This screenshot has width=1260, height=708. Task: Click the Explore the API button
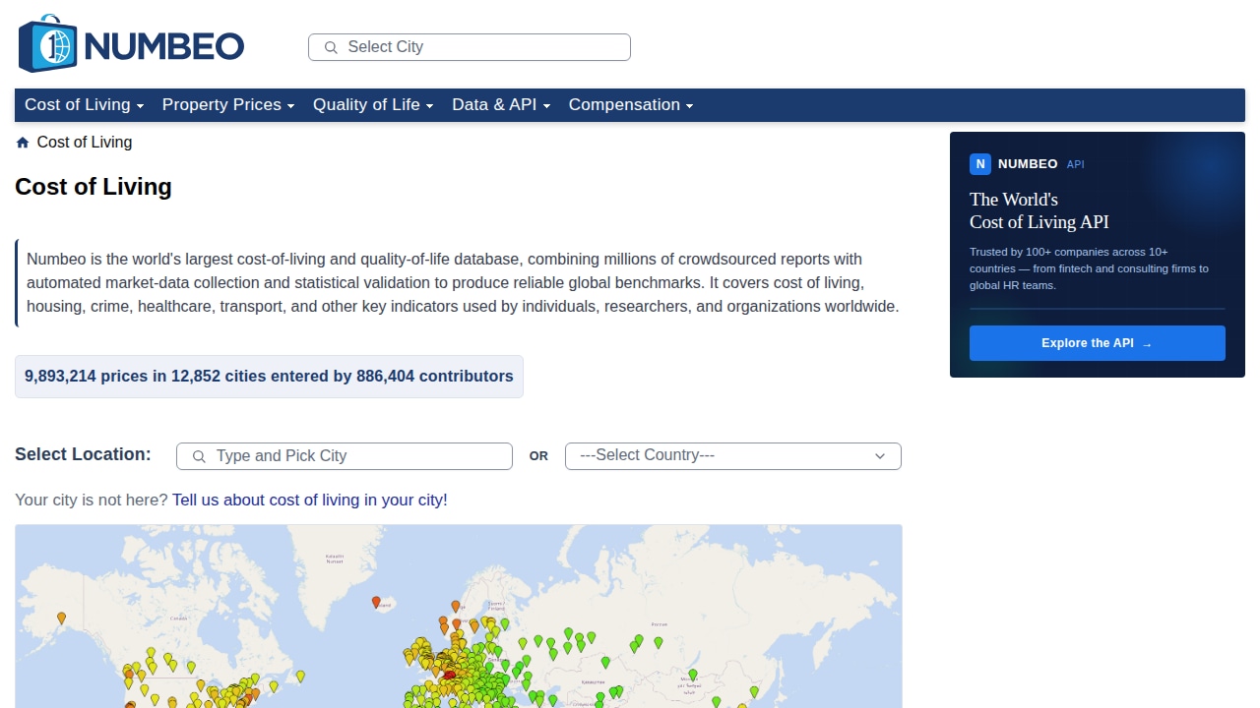(1098, 343)
